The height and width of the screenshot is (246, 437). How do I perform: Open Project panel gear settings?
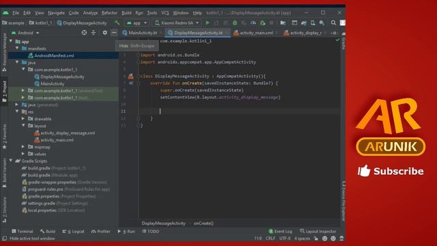tap(104, 33)
